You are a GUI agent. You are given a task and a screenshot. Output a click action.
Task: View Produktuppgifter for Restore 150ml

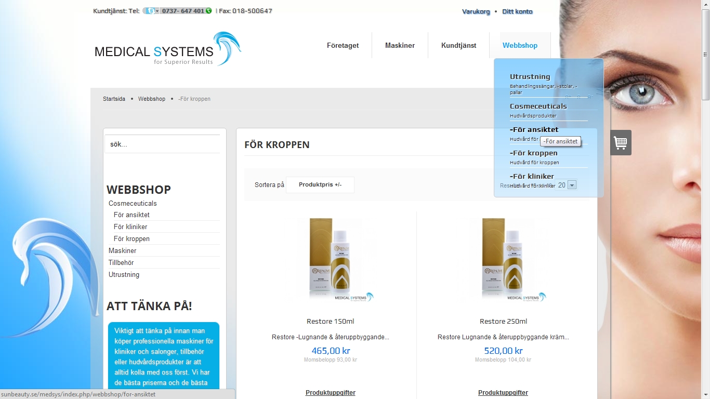pyautogui.click(x=331, y=393)
